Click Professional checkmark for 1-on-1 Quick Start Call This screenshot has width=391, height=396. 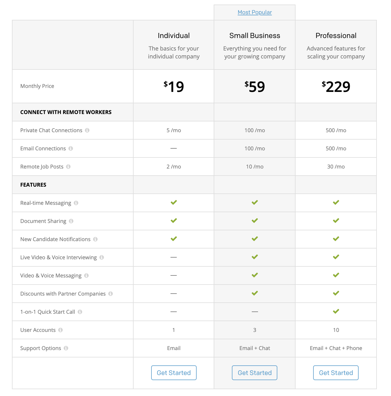point(336,311)
